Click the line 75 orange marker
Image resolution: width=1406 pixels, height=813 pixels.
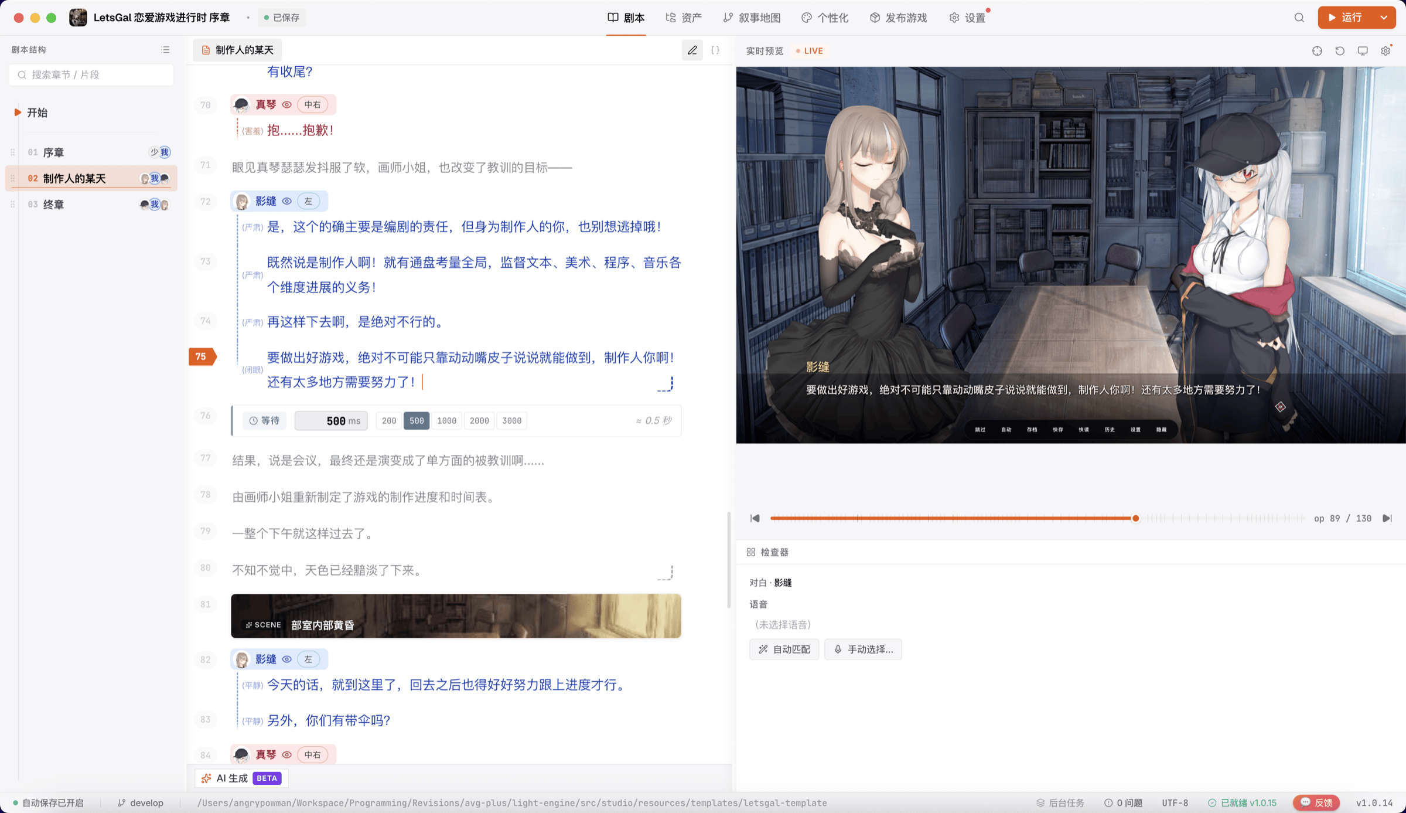(x=202, y=356)
